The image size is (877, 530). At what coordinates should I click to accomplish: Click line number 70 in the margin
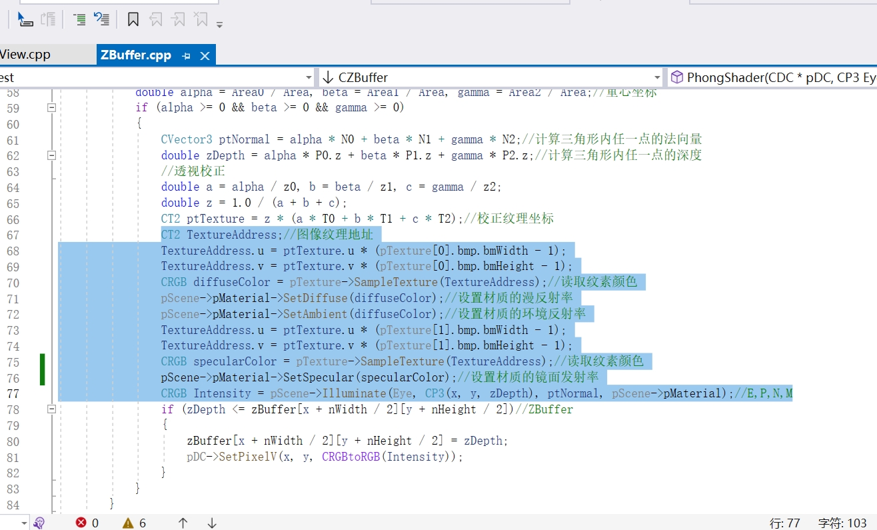[x=13, y=283]
